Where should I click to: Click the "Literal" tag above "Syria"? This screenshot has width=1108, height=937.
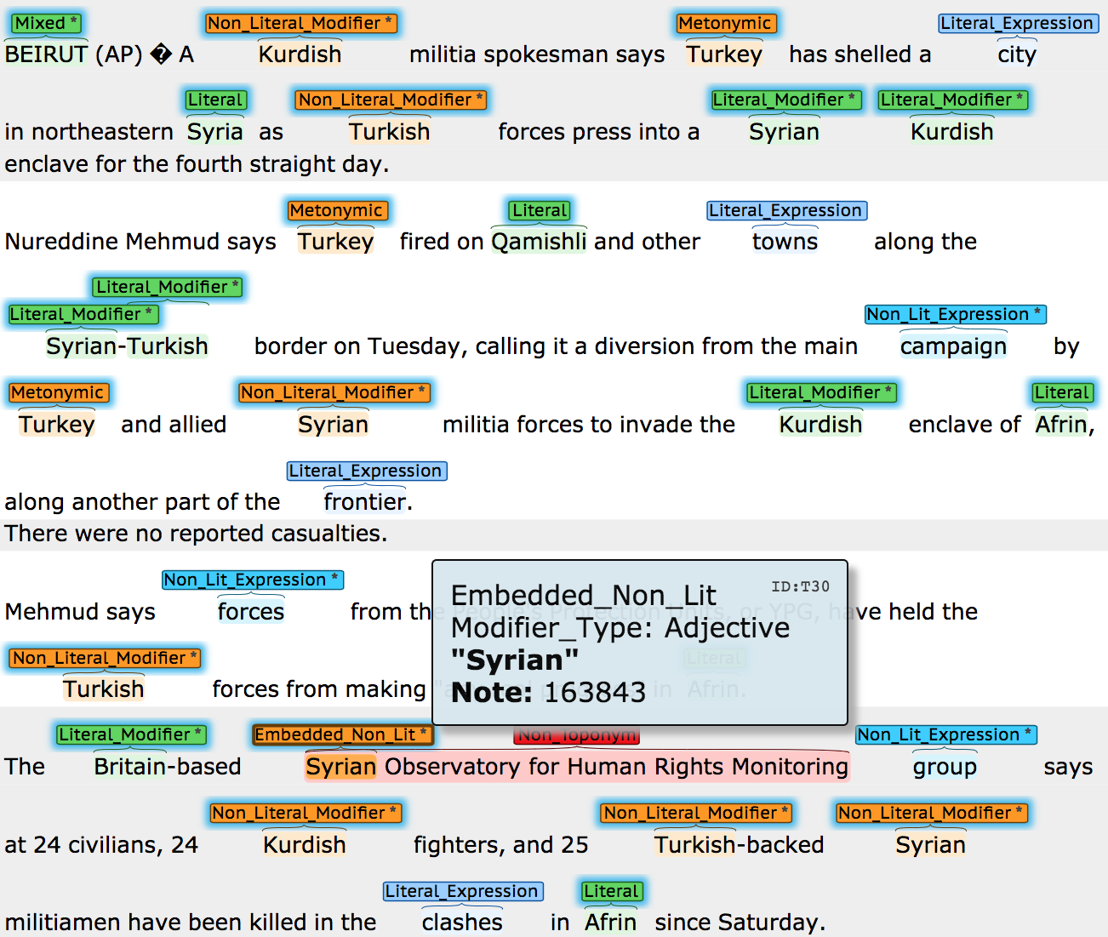point(215,100)
